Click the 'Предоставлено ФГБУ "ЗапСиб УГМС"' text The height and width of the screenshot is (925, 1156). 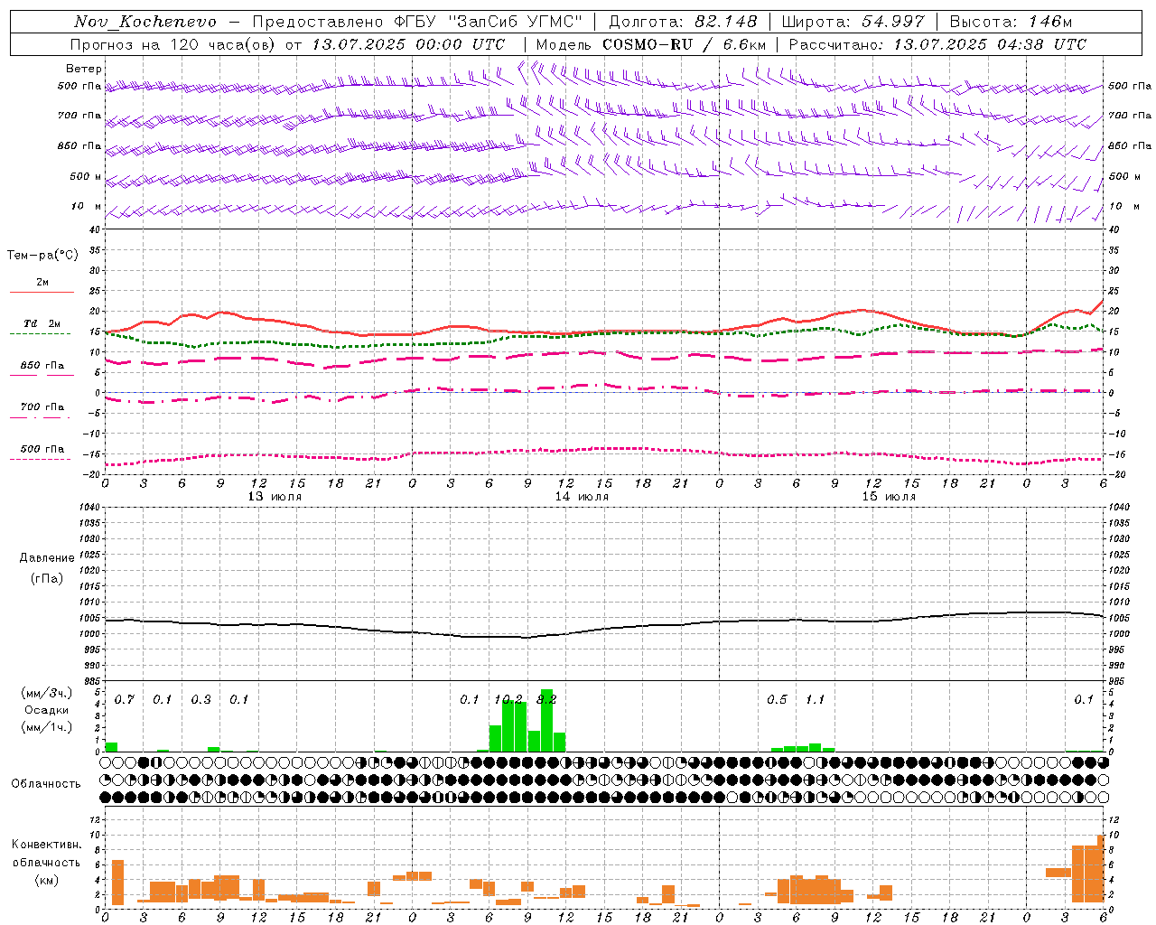(x=417, y=22)
